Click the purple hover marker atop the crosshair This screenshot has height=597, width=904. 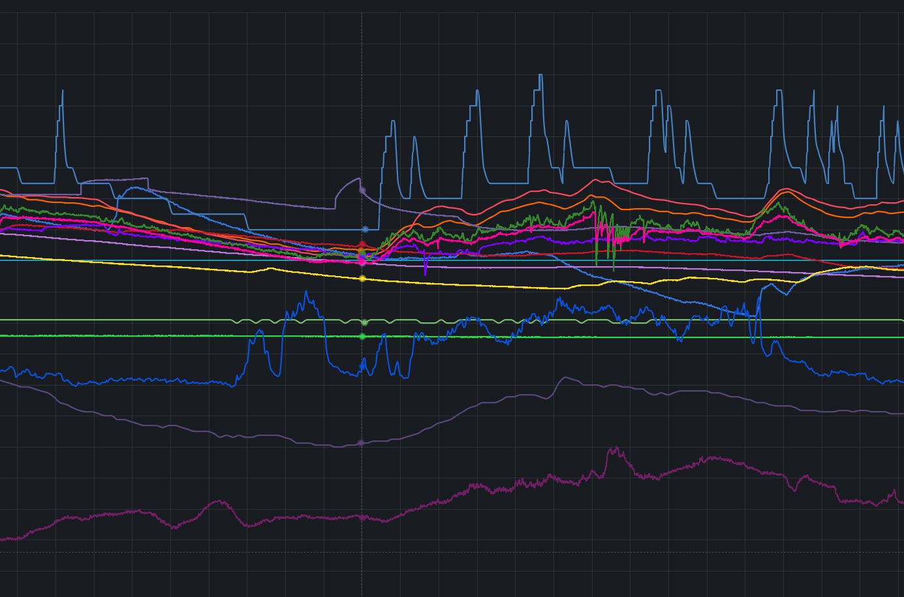coord(362,191)
